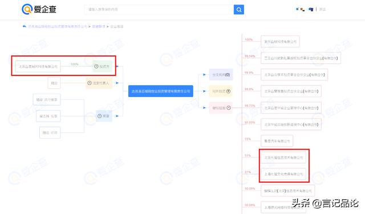Open the subsidiary with 99.54% stake

[301, 58]
